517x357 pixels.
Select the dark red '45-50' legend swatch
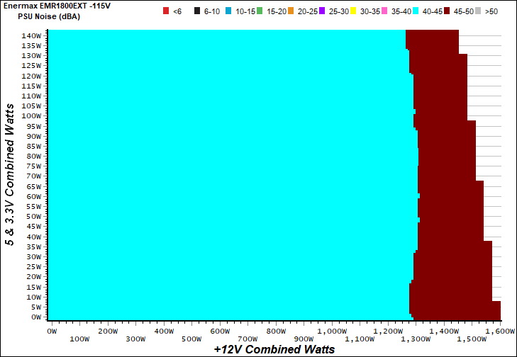point(447,11)
